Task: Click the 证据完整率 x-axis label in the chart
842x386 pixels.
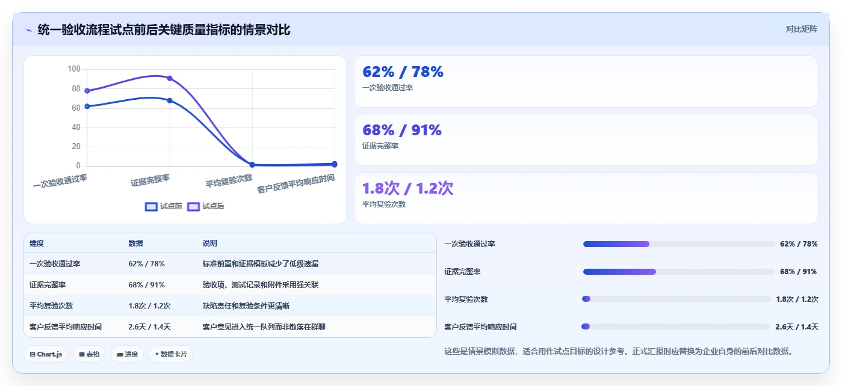Action: (150, 180)
